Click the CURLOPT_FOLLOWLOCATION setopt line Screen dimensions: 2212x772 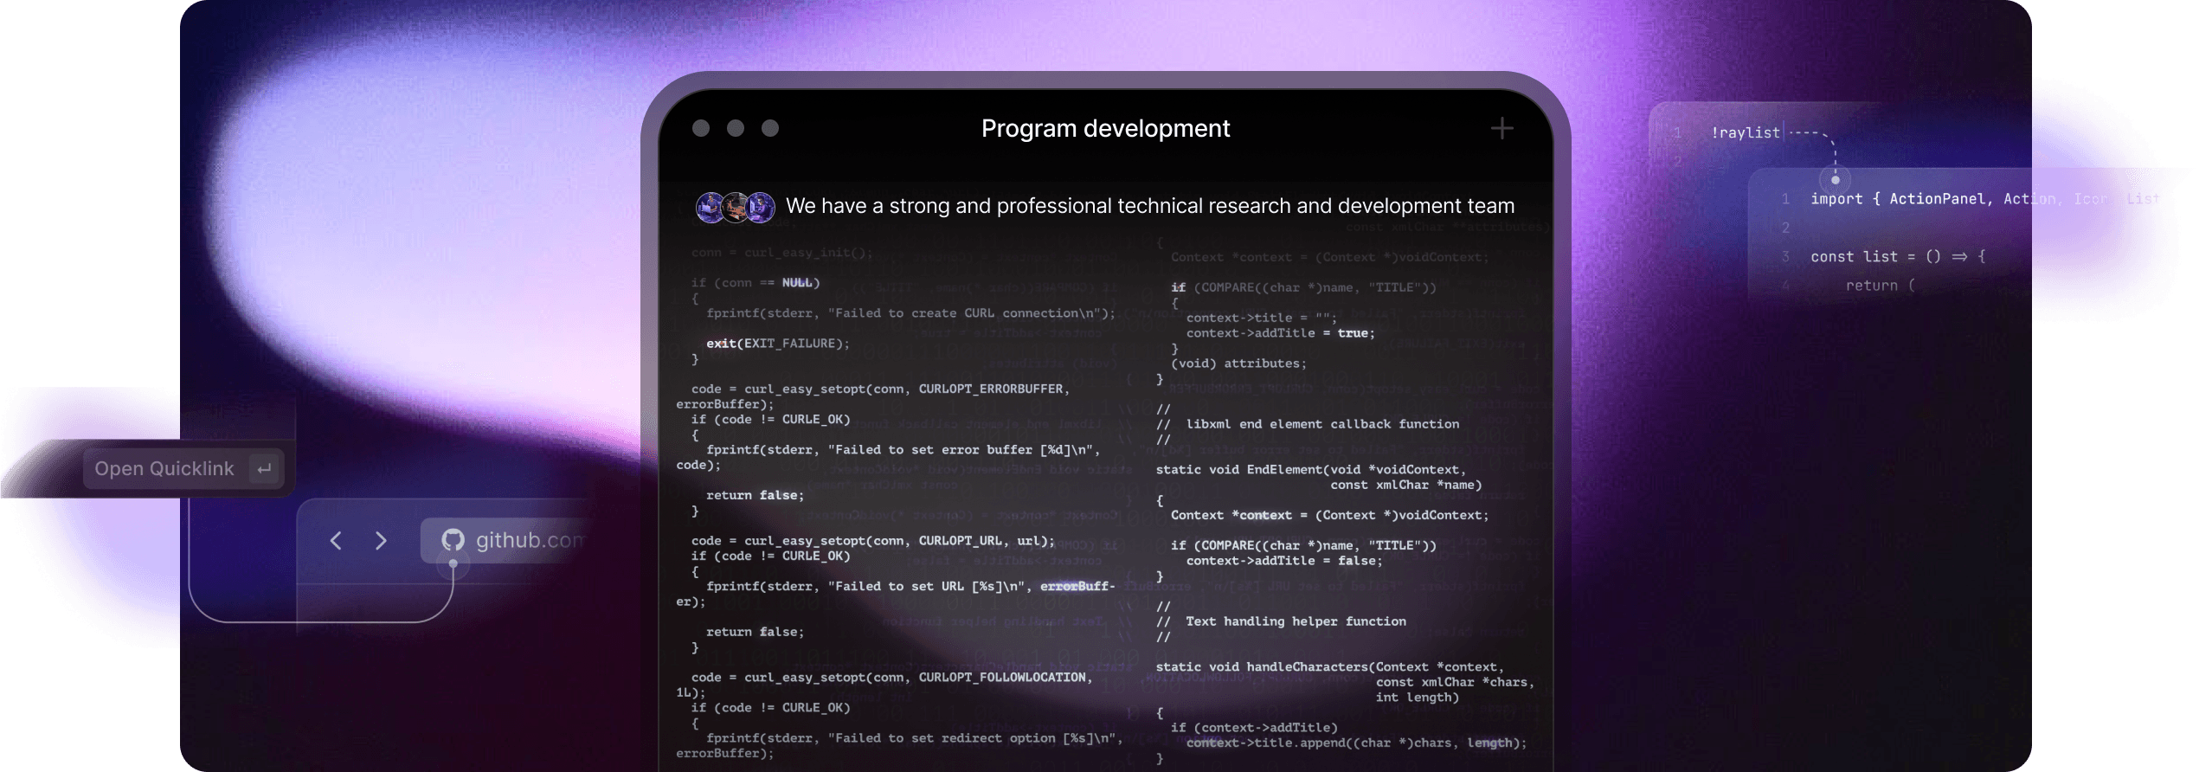(x=891, y=678)
